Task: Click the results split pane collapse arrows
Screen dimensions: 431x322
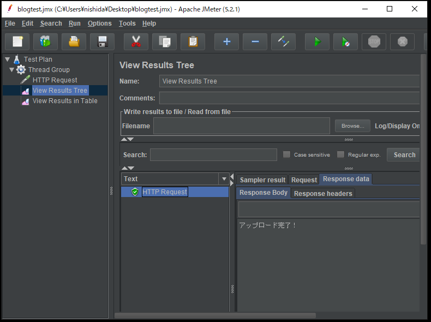Action: pyautogui.click(x=232, y=180)
